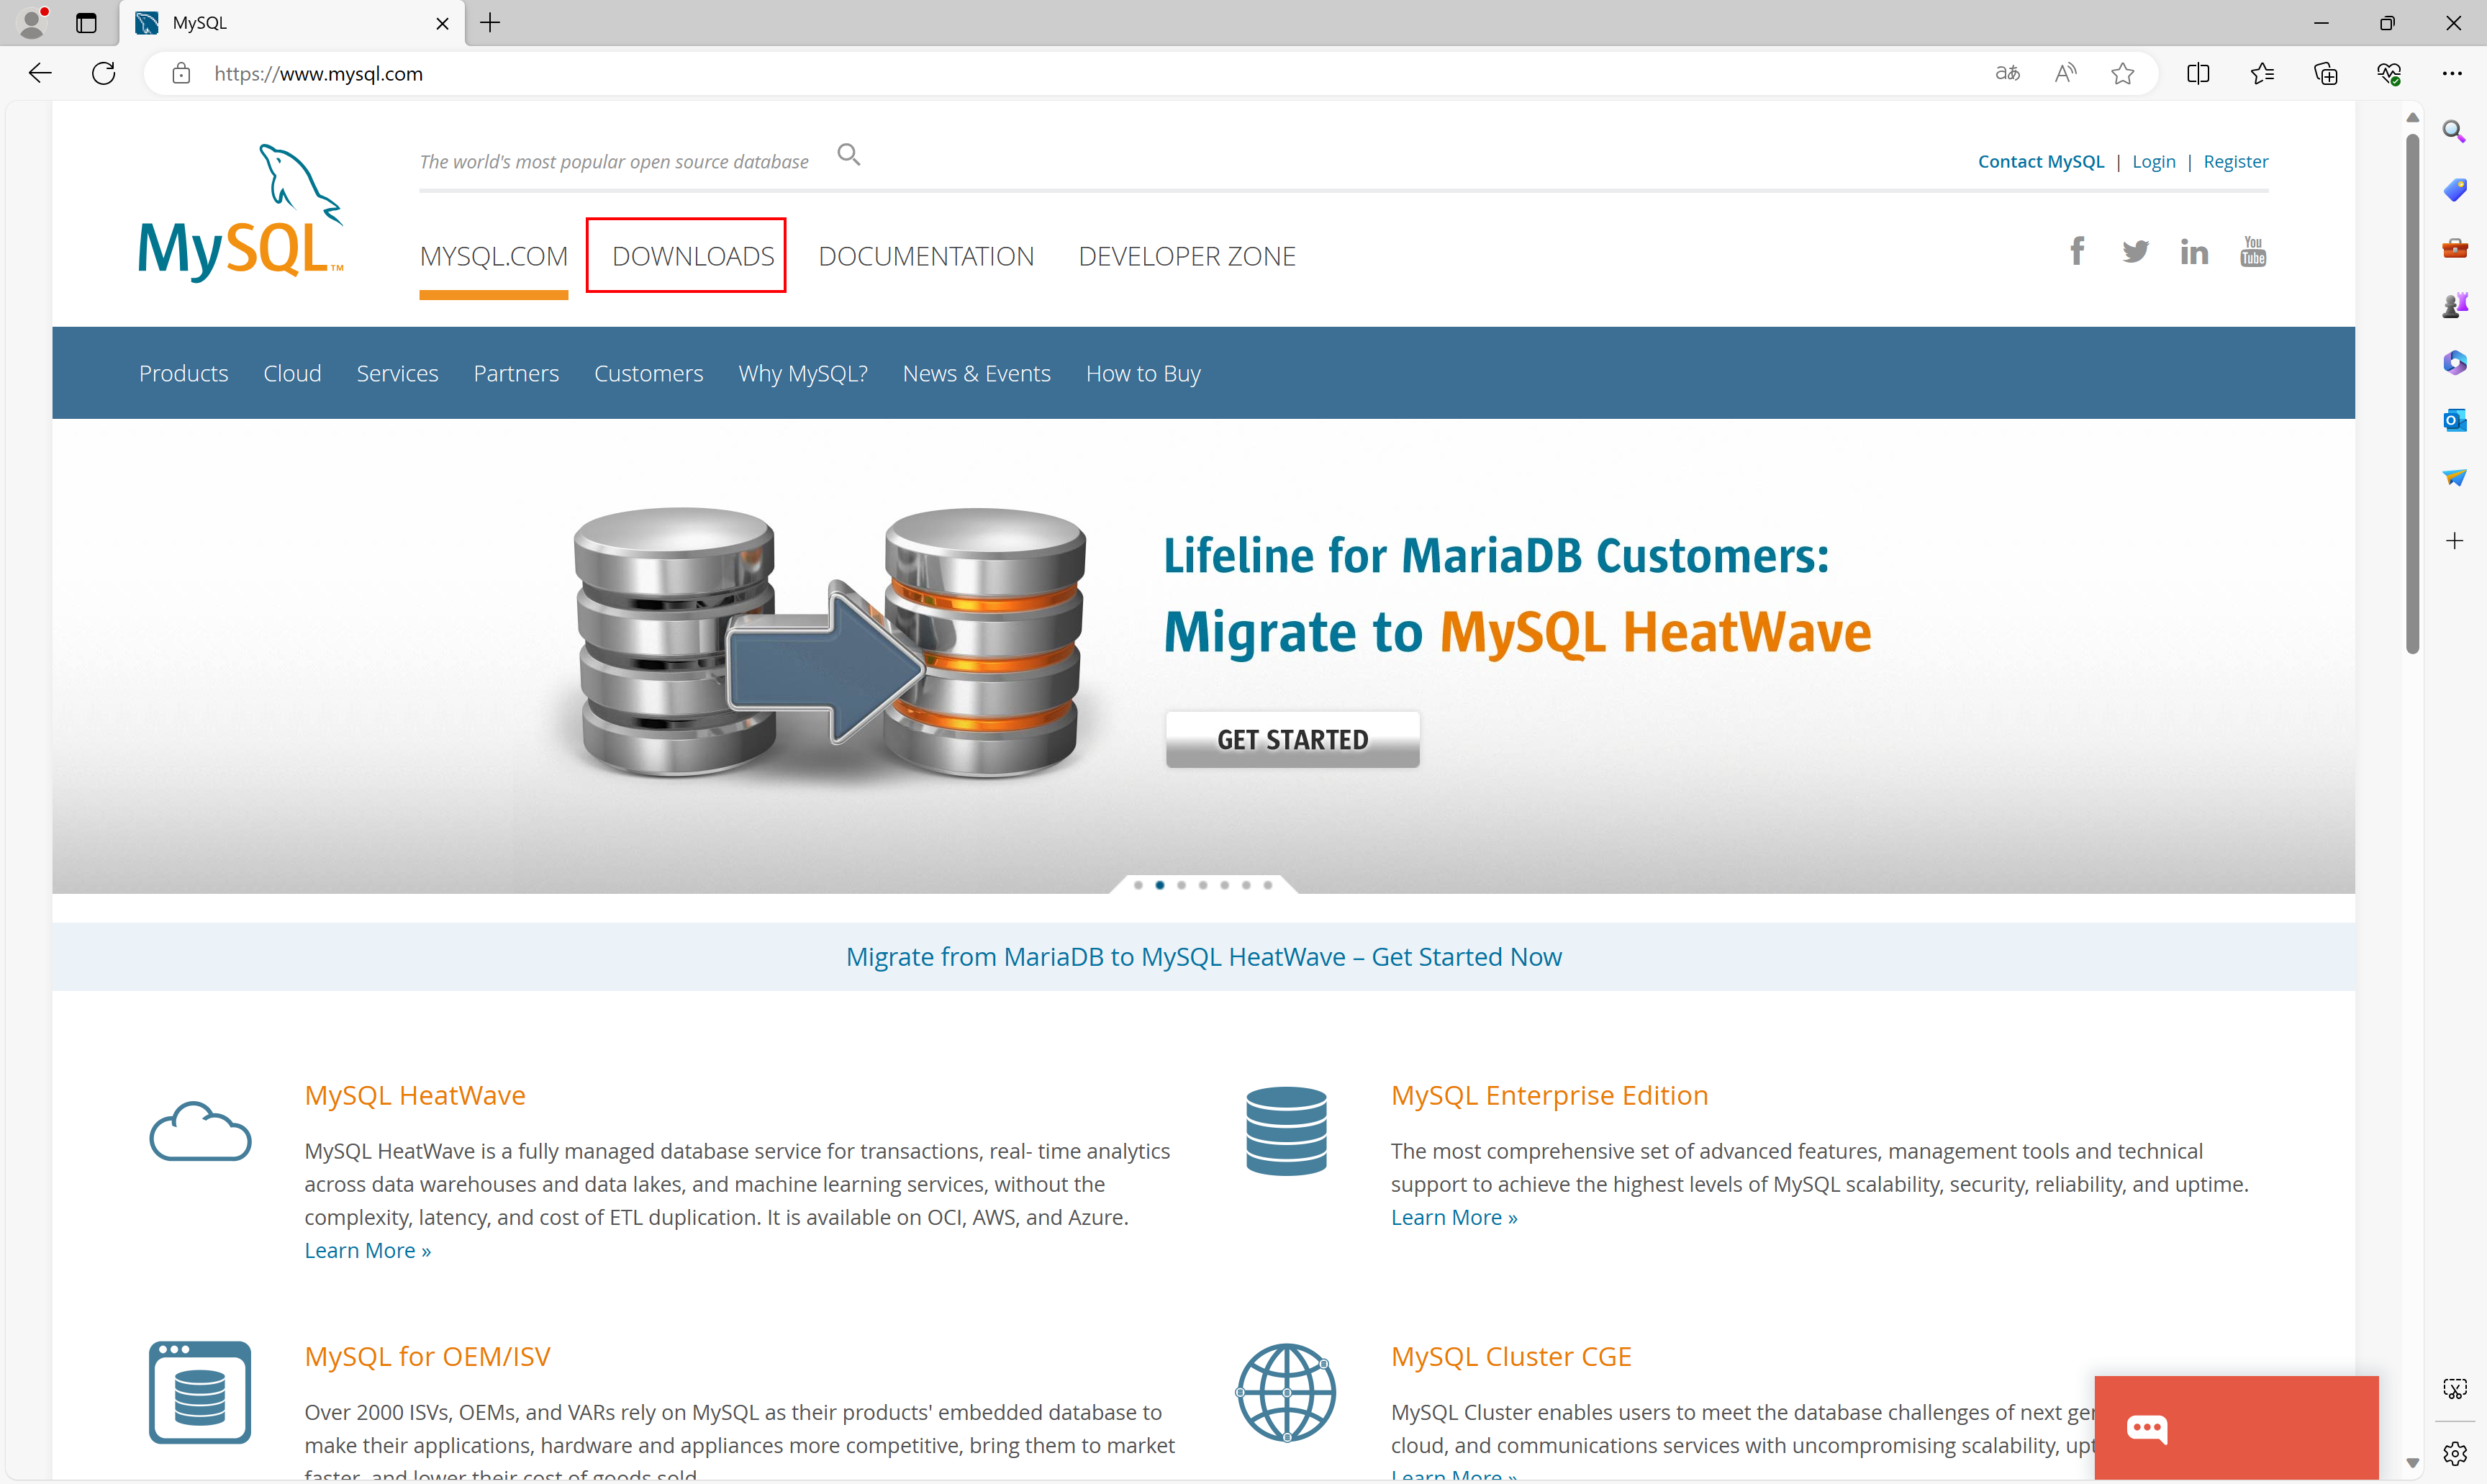Open the Collections icon
Image resolution: width=2487 pixels, height=1484 pixels.
(2326, 73)
